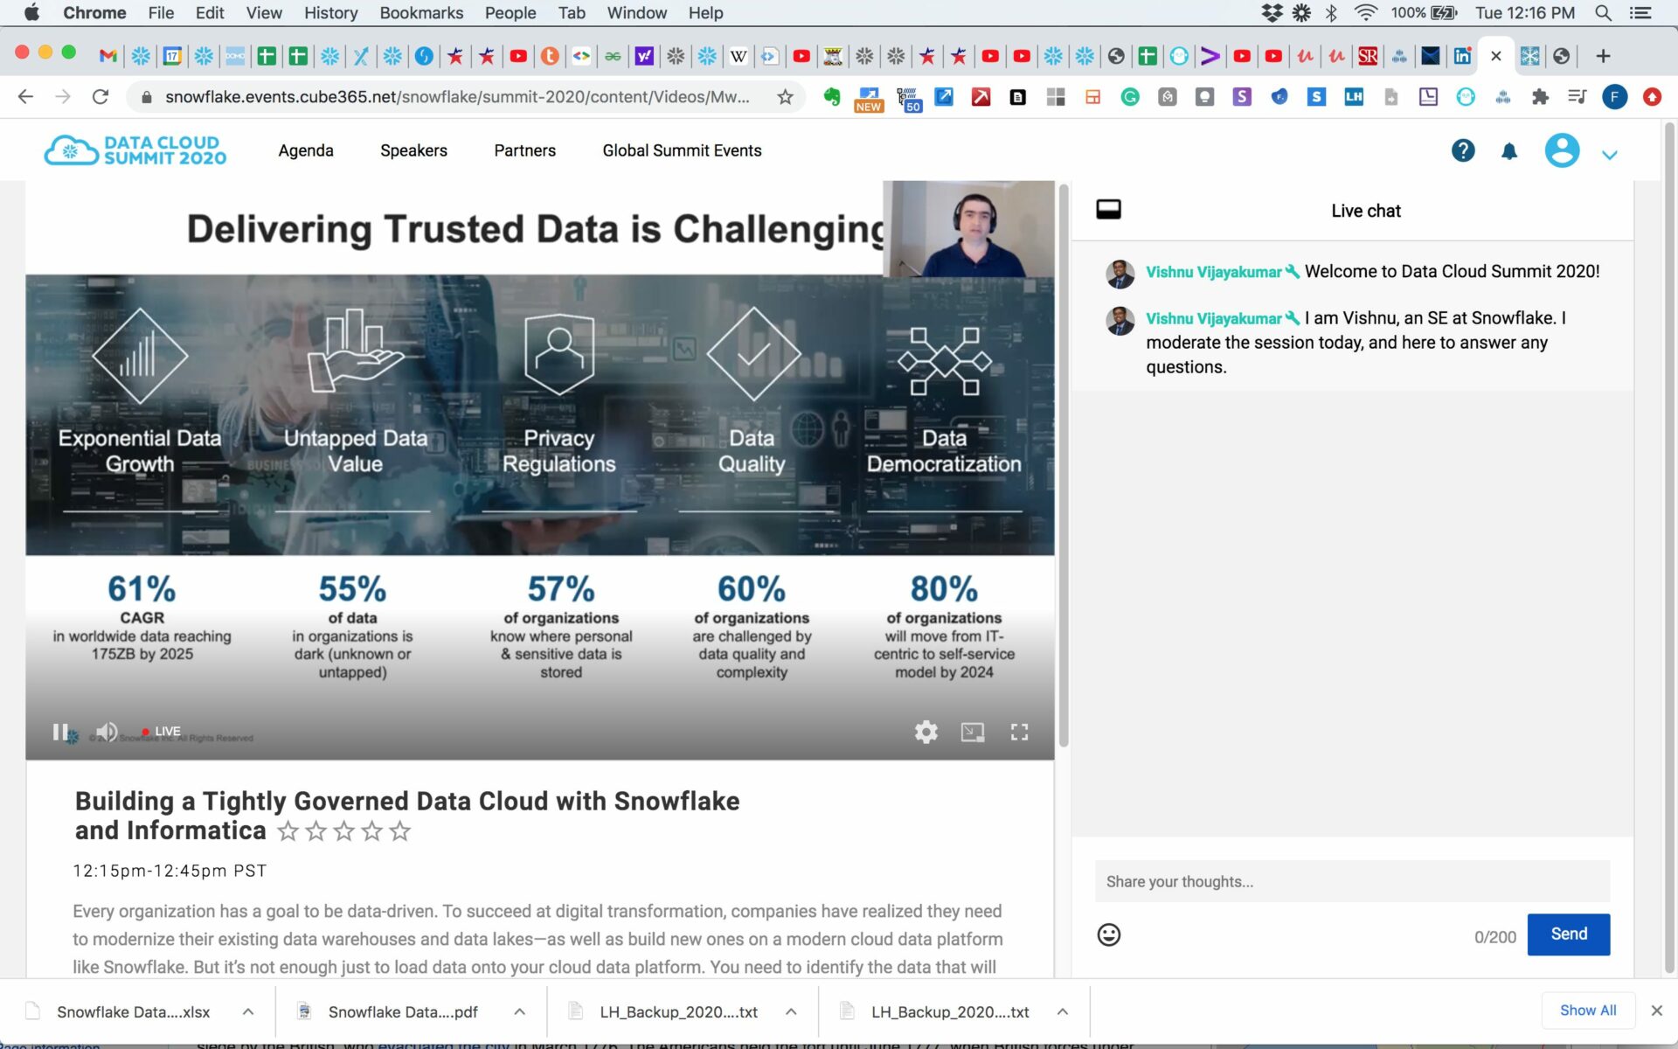Viewport: 1678px width, 1049px height.
Task: Open emoji picker in chat
Action: pyautogui.click(x=1109, y=934)
